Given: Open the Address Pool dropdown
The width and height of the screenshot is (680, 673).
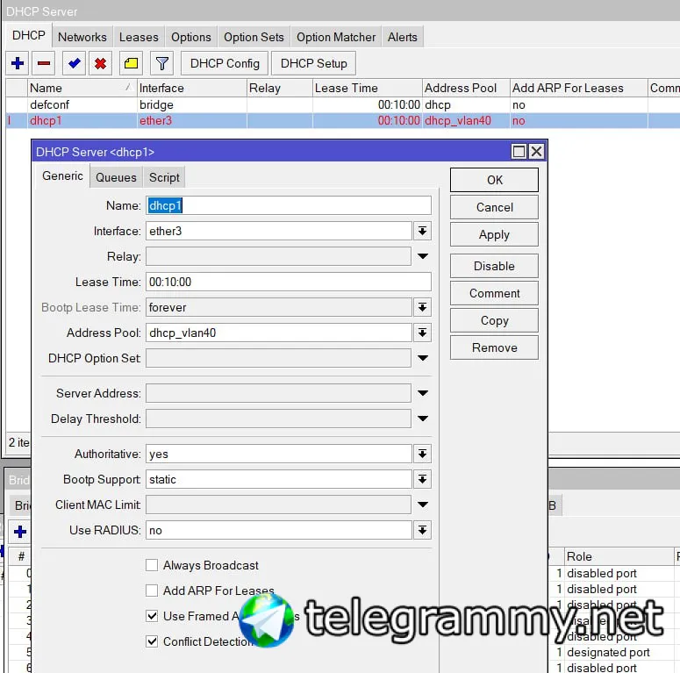Looking at the screenshot, I should click(x=422, y=333).
